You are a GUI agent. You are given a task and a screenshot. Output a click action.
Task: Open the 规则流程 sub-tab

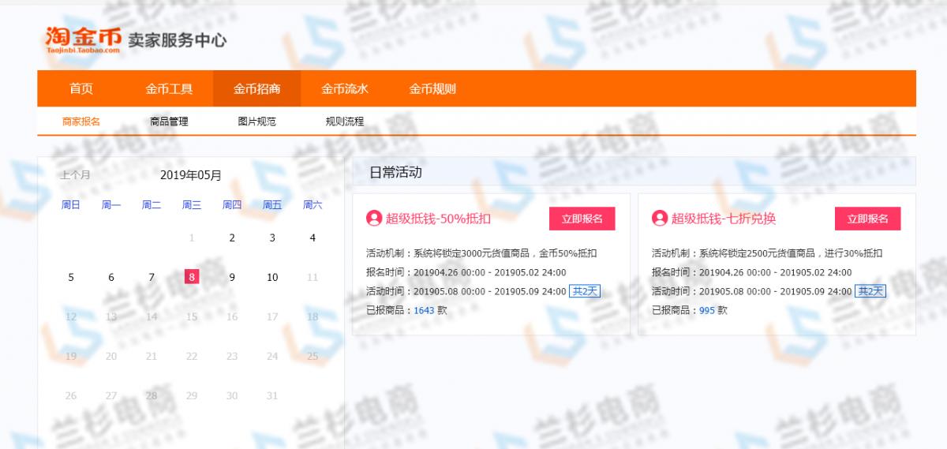(345, 122)
